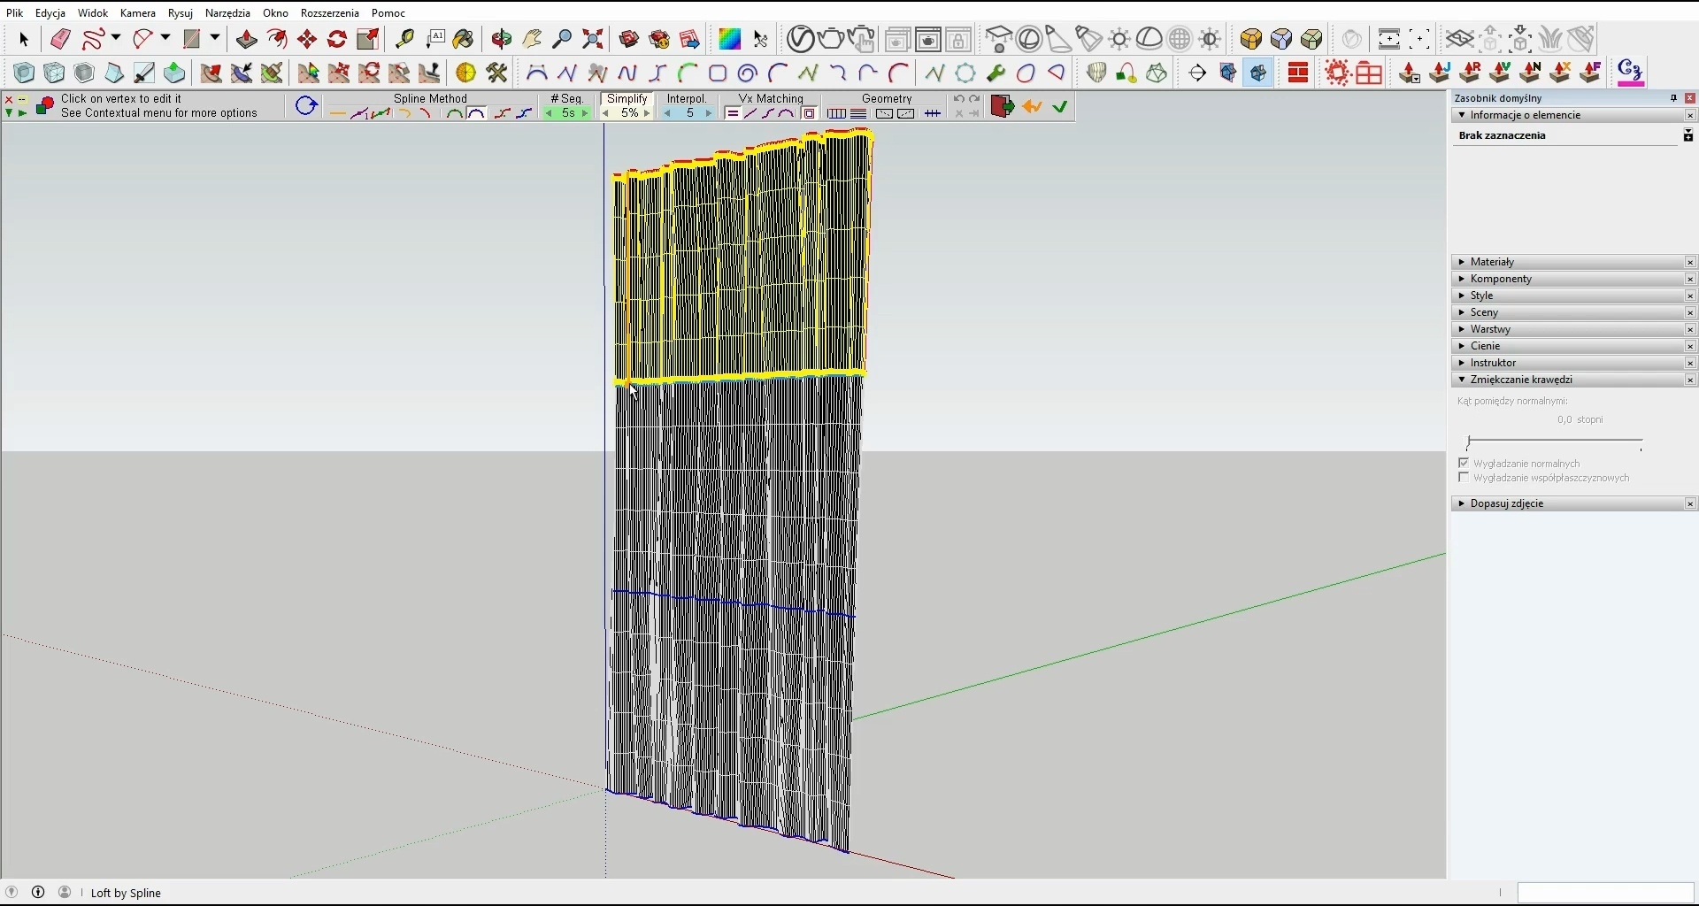Image resolution: width=1699 pixels, height=906 pixels.
Task: Click the orange back arrow button
Action: pos(1032,107)
